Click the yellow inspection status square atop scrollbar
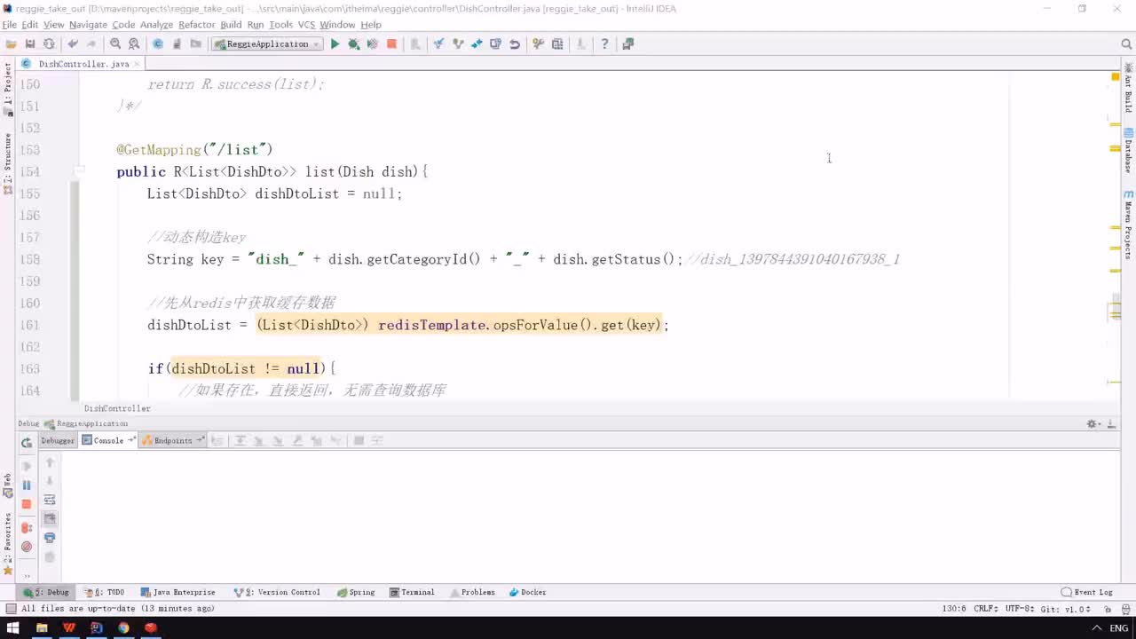1136x639 pixels. coord(1116,77)
